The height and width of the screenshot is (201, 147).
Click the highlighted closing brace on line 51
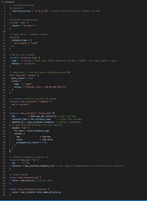coord(10,151)
